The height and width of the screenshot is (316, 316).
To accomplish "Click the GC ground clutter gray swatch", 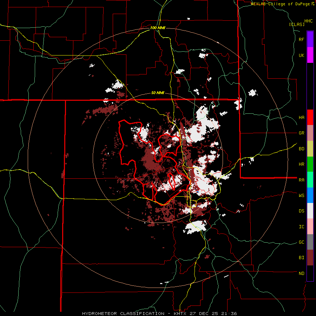I will pos(310,242).
